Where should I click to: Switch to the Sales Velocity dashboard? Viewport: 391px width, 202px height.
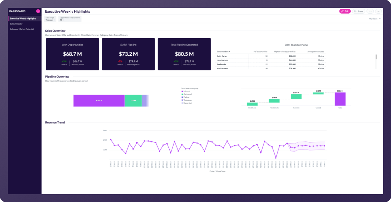[16, 24]
